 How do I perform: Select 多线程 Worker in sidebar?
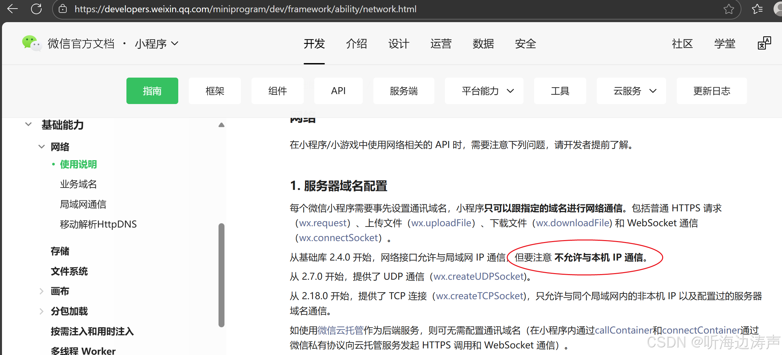(x=83, y=350)
